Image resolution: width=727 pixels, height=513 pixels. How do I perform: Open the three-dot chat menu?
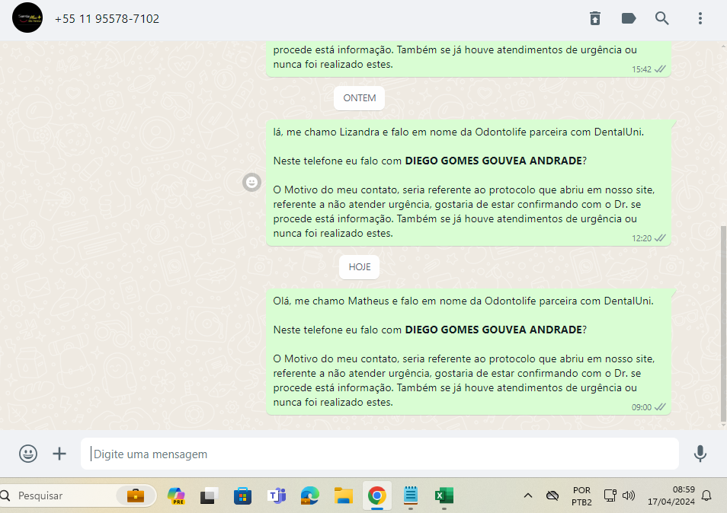pyautogui.click(x=700, y=18)
